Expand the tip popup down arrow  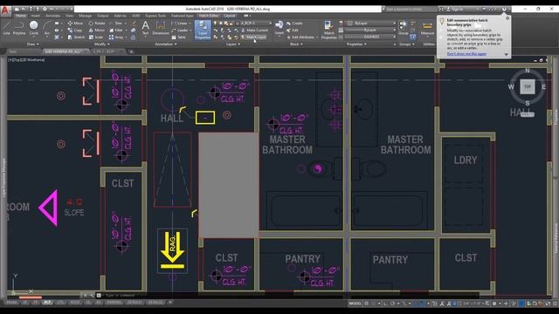[507, 54]
